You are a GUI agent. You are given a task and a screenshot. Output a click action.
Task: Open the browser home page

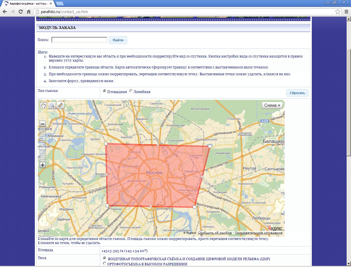(x=29, y=12)
